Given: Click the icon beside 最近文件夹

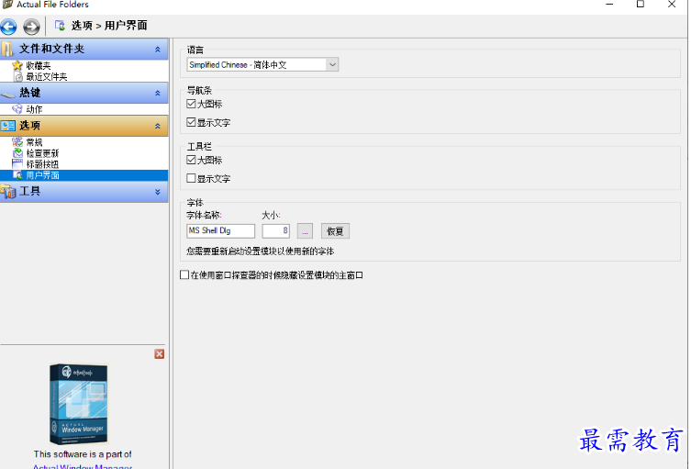Looking at the screenshot, I should pos(18,77).
